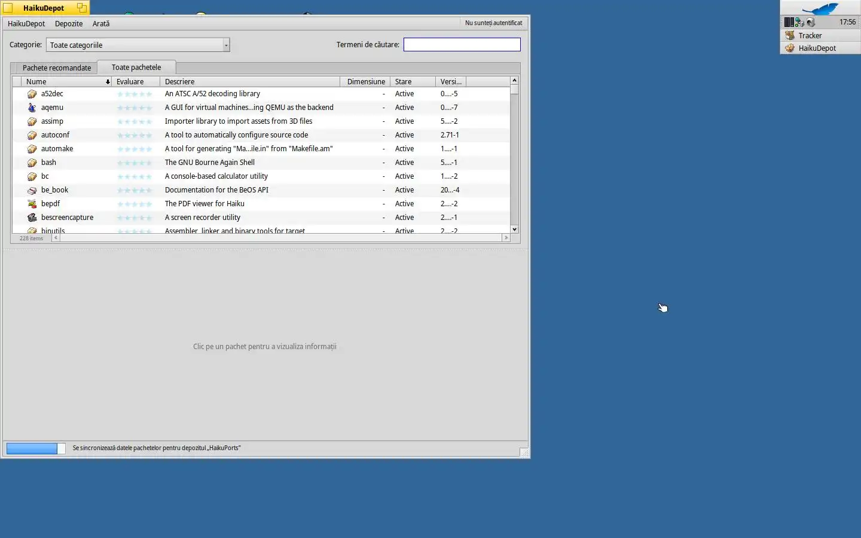Click the be_book package icon
861x538 pixels.
pos(32,190)
